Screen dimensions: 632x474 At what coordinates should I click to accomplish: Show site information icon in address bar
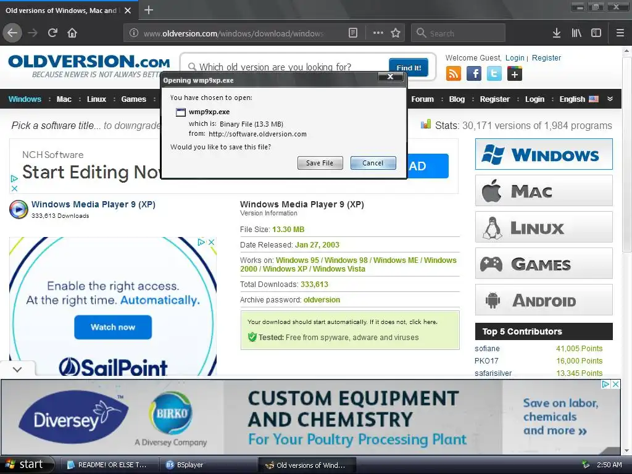(134, 33)
